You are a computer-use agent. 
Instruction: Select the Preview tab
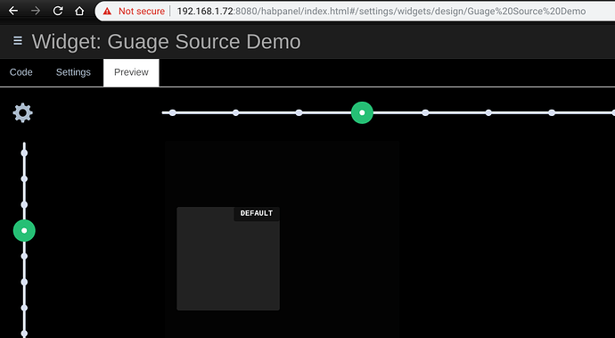point(131,72)
